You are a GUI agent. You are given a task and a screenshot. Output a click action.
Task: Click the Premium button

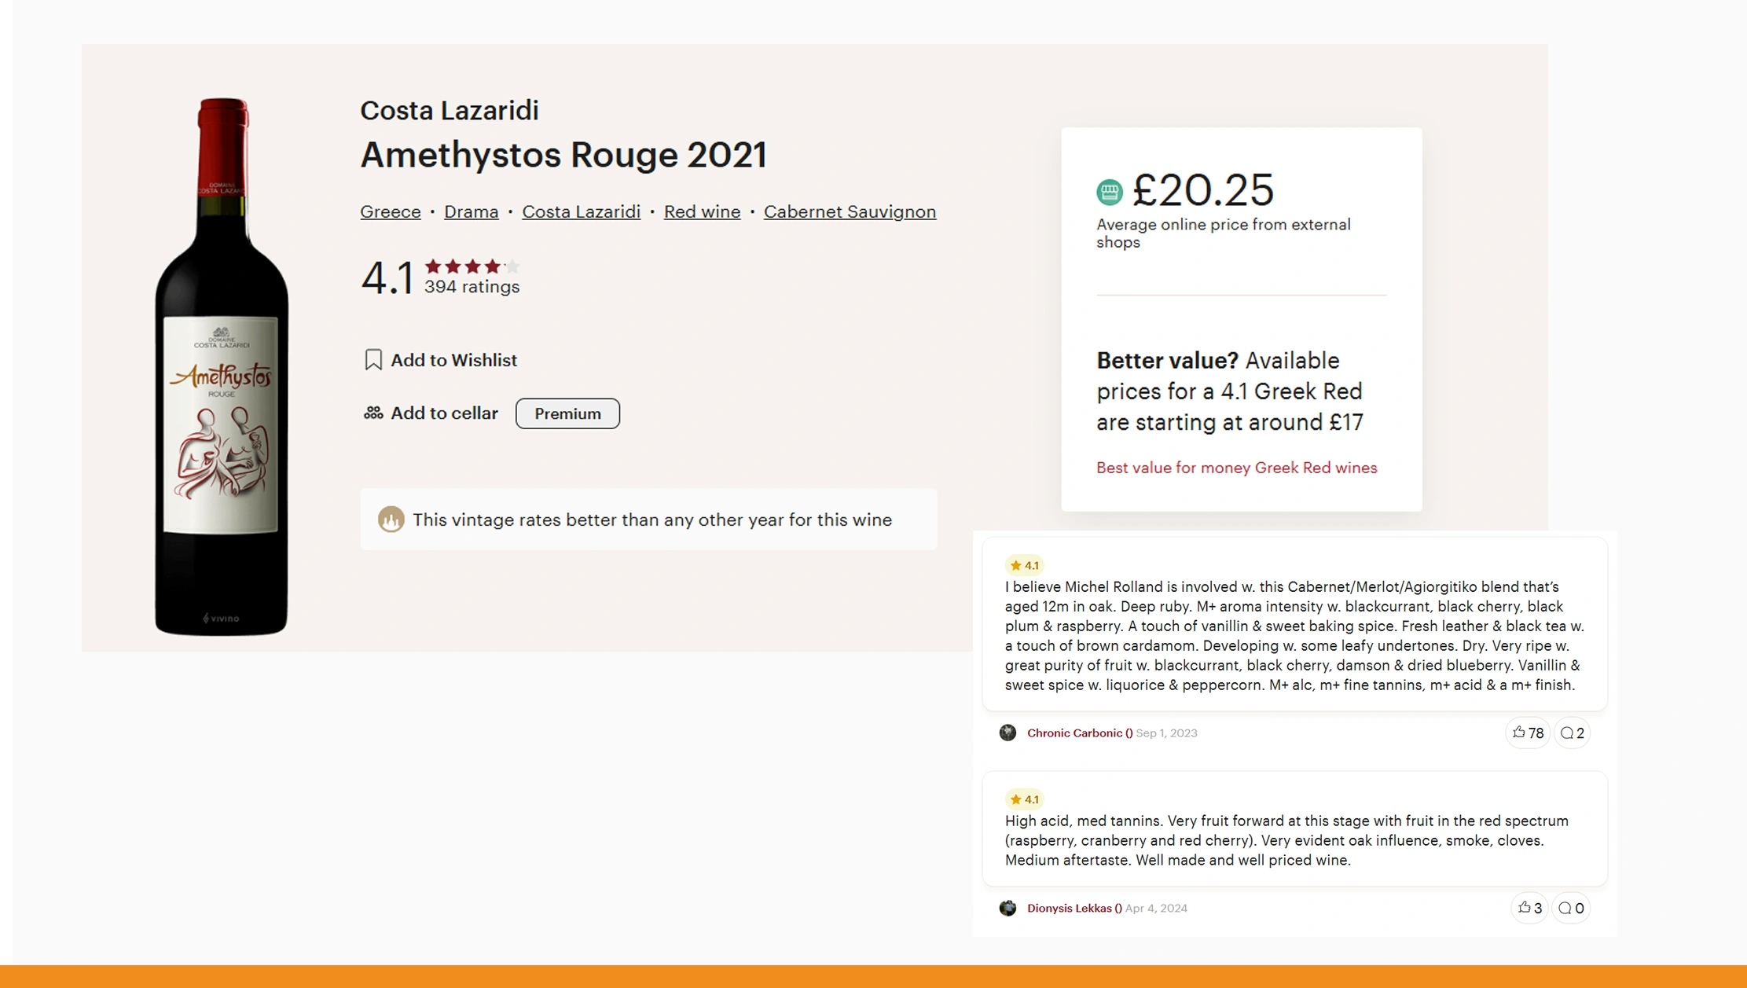point(567,413)
